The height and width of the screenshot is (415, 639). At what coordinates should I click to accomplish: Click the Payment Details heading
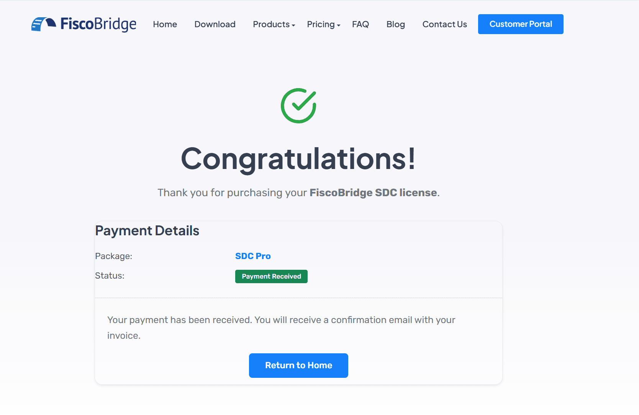click(x=147, y=231)
